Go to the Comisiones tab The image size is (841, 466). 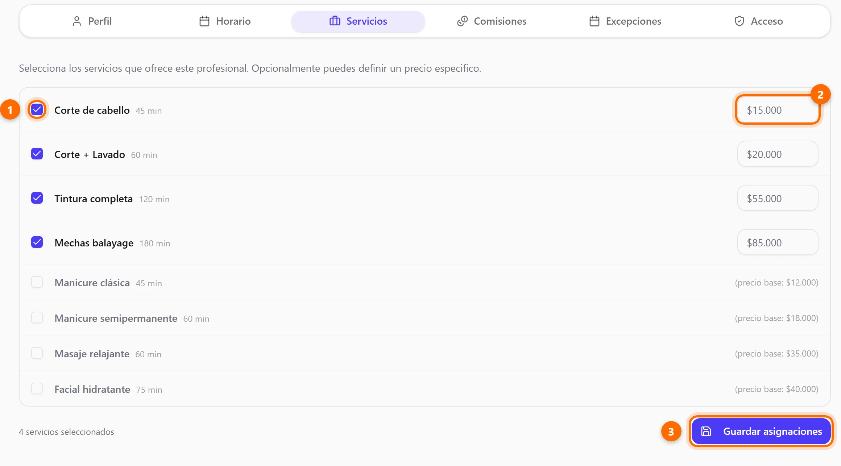point(492,21)
